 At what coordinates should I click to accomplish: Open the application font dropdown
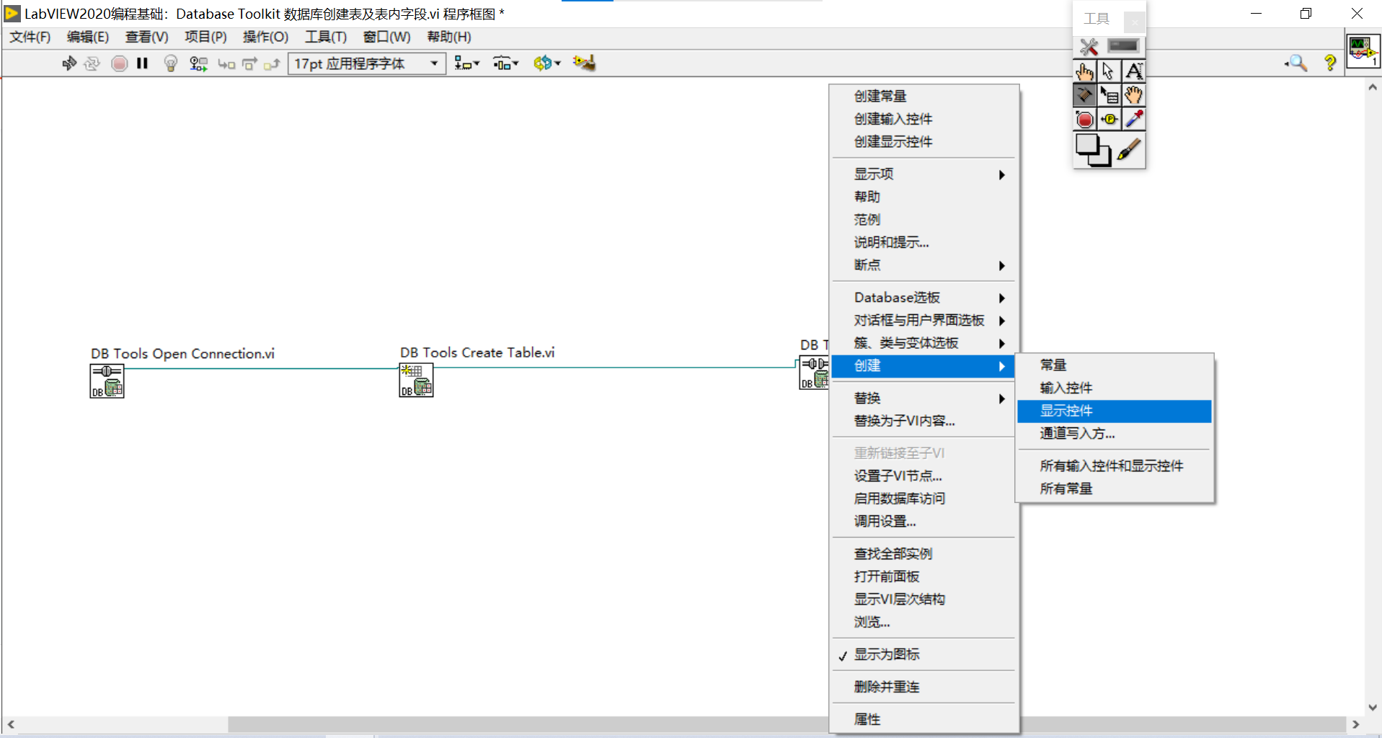pos(433,63)
